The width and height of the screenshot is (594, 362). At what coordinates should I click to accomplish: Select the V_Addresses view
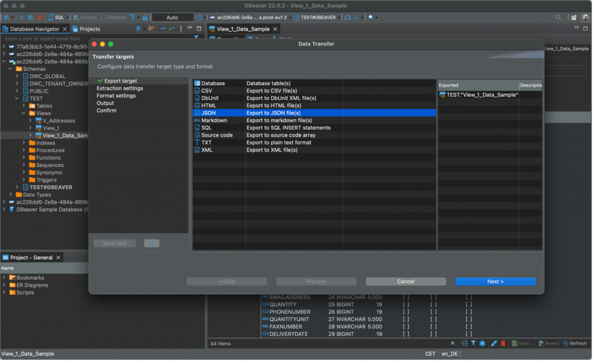(59, 121)
